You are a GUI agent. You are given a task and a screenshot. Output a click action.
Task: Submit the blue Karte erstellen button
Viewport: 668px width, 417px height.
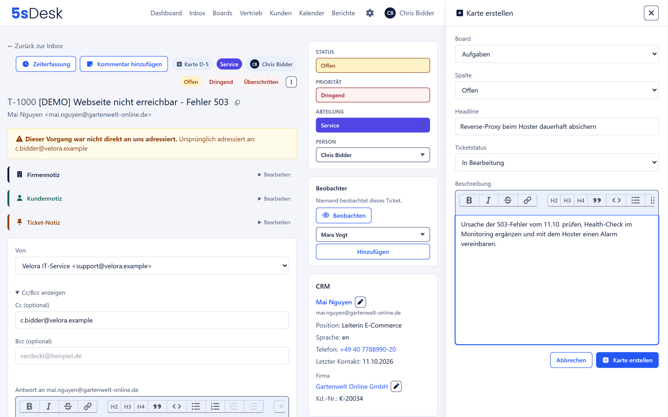point(627,360)
